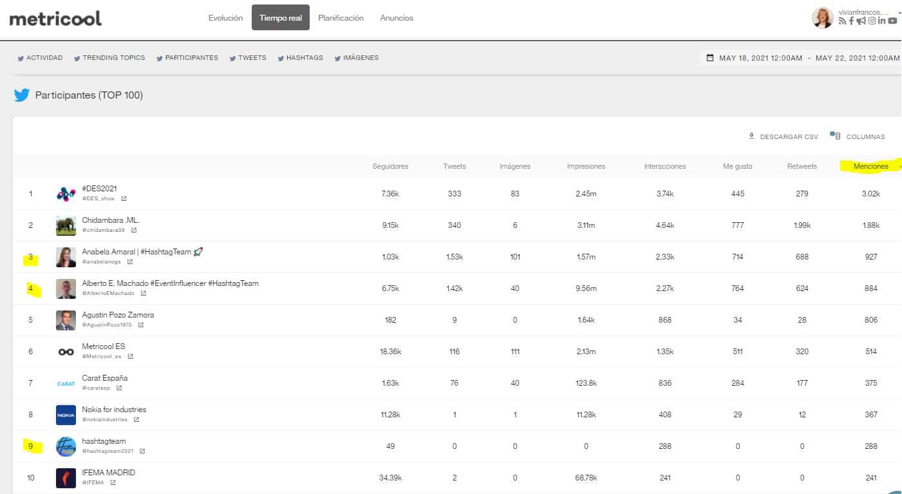Switch to the Imágenes tab
Screen dimensions: 902x494
tap(356, 58)
